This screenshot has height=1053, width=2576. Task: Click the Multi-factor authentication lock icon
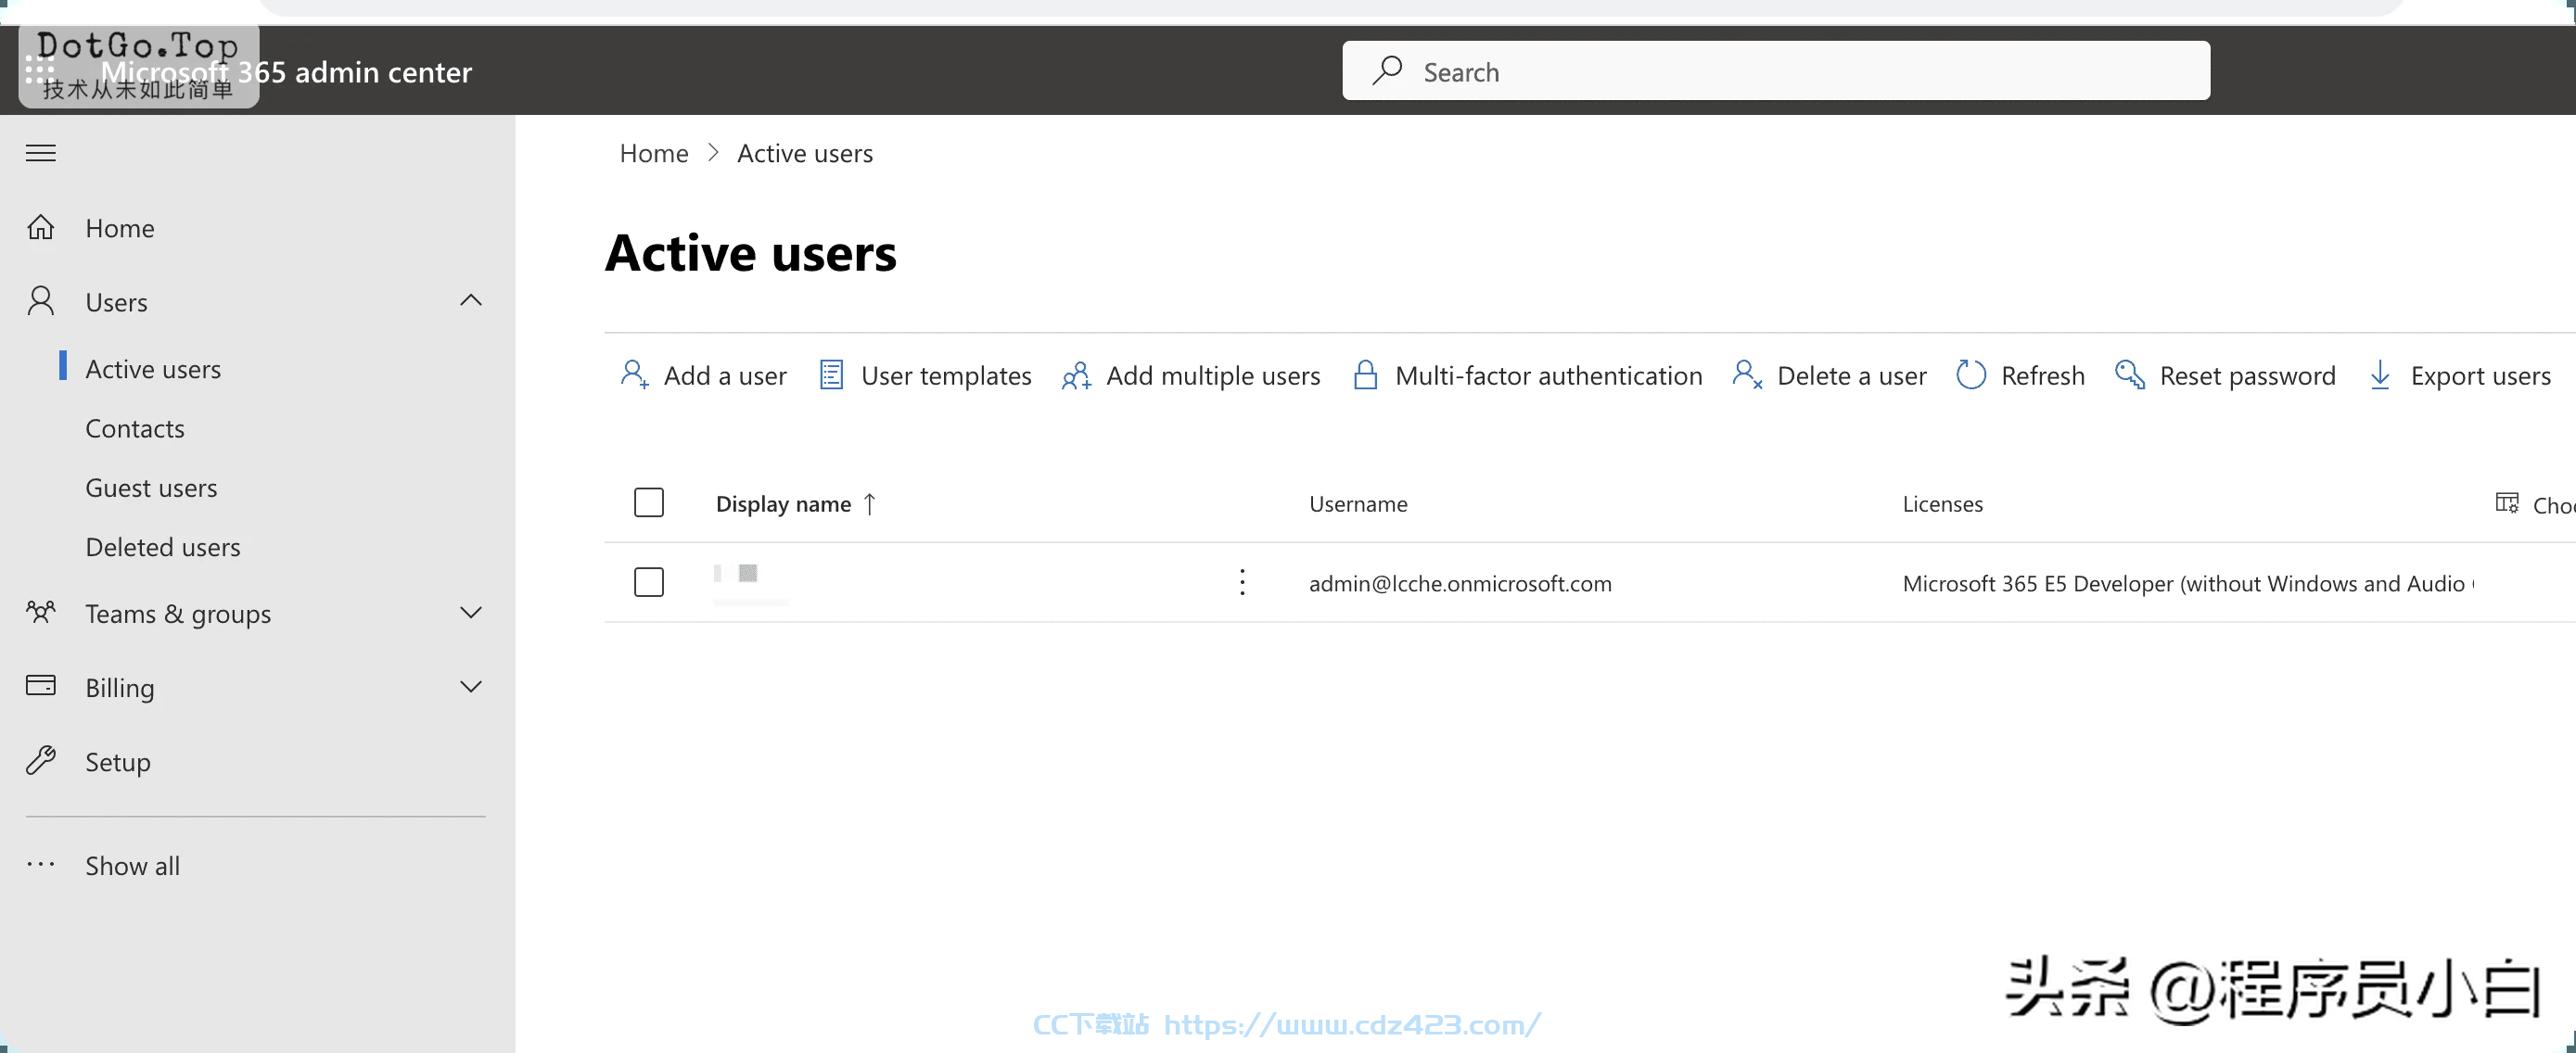(x=1365, y=375)
